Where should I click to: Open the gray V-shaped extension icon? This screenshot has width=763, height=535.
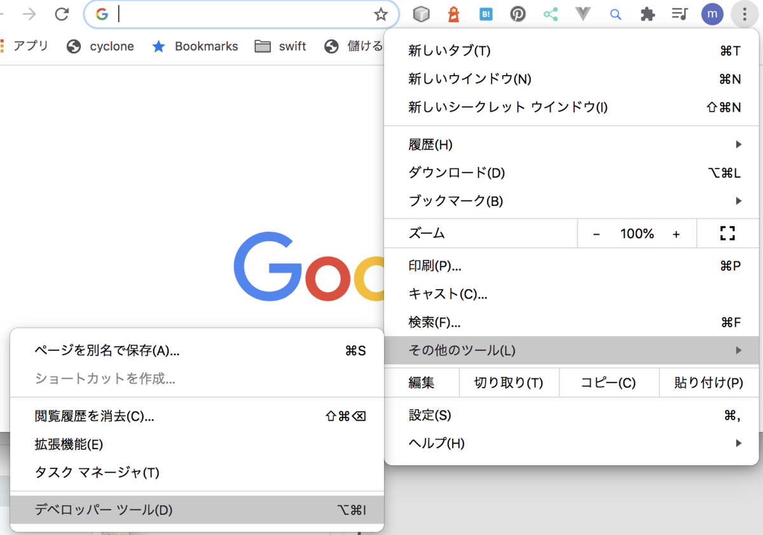point(583,14)
